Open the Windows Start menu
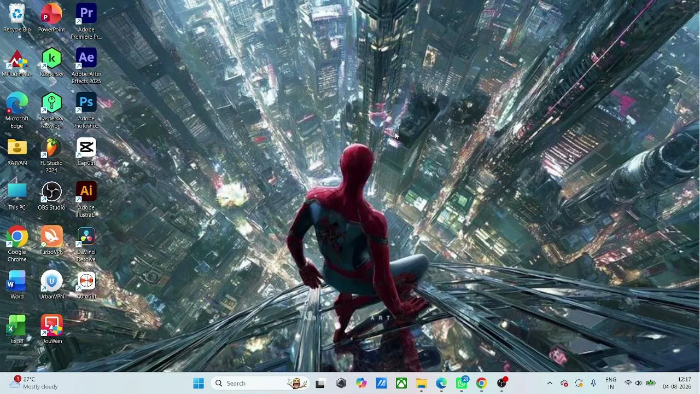 tap(199, 384)
